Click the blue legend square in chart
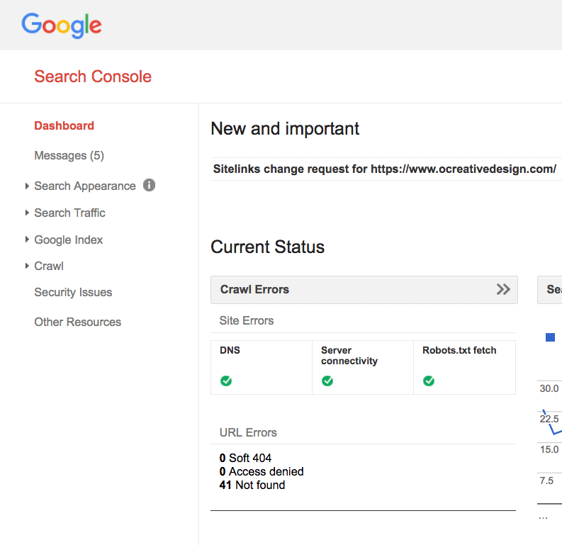This screenshot has height=545, width=562. pyautogui.click(x=550, y=337)
